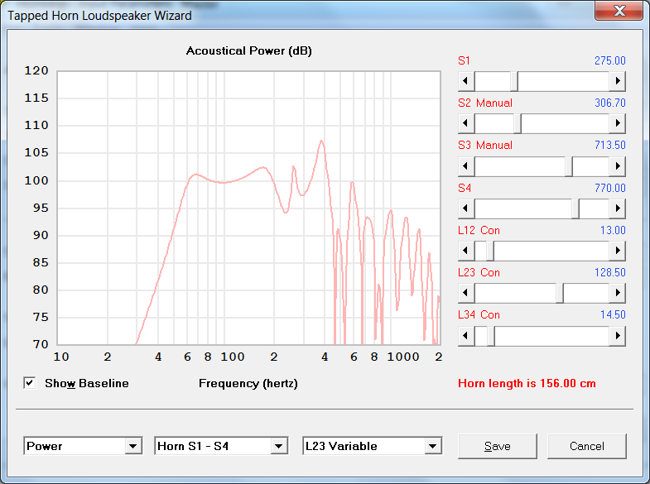This screenshot has width=650, height=484.
Task: Click the S4 slider left arrow
Action: [466, 208]
